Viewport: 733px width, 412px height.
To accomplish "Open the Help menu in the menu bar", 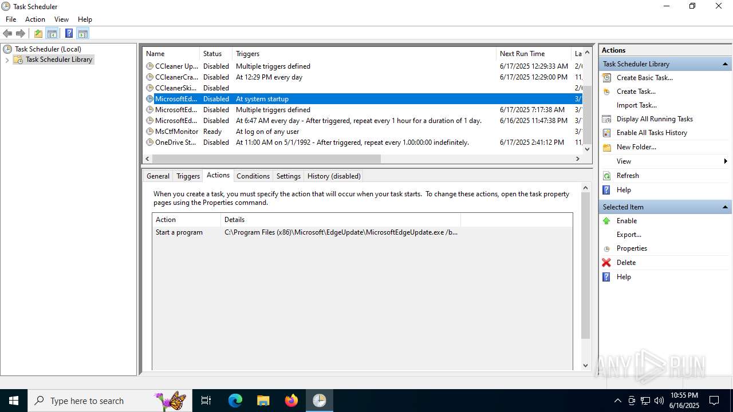I will (x=85, y=19).
